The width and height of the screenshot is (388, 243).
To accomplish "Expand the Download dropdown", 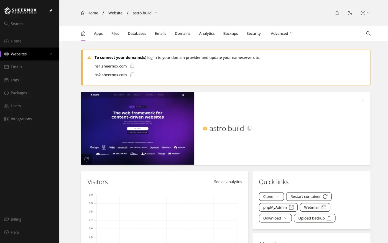I will click(x=275, y=218).
